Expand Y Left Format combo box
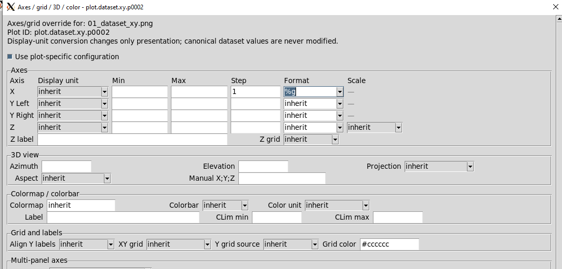 point(340,103)
